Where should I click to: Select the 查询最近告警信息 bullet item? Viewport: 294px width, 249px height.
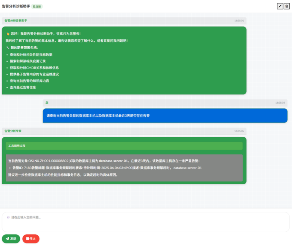click(x=23, y=88)
